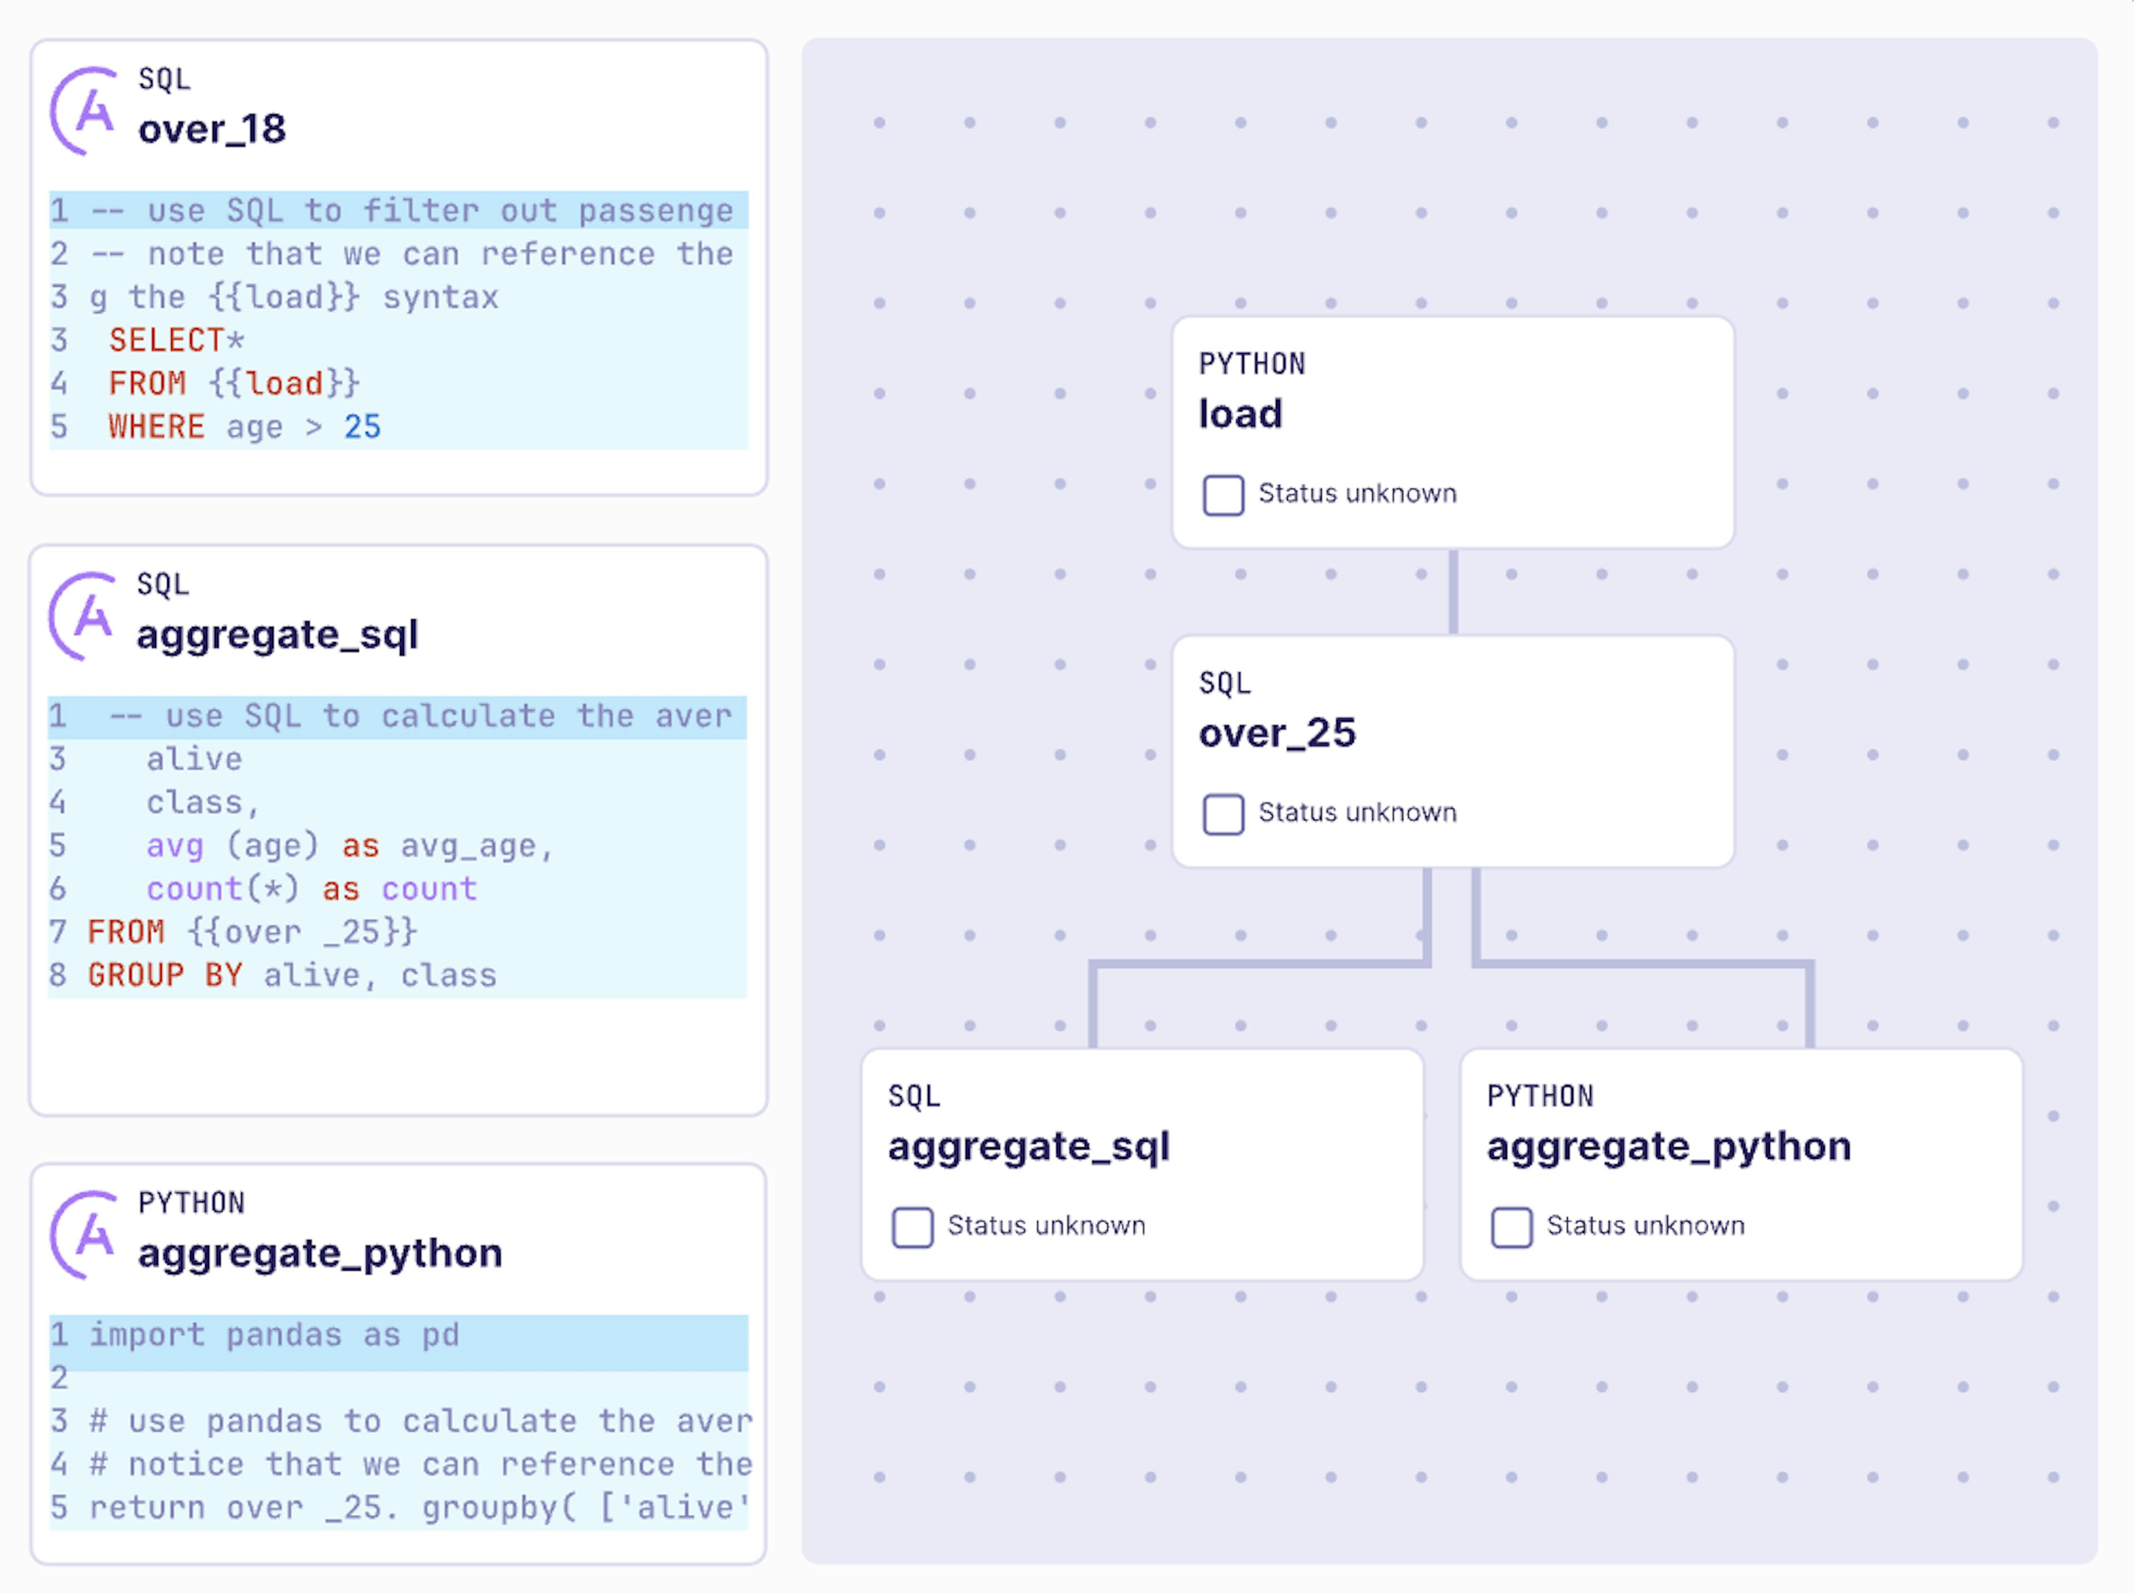Screen dimensions: 2134x1593
Task: Click the Astro logo icon beside aggregate_sql cell
Action: (x=82, y=616)
